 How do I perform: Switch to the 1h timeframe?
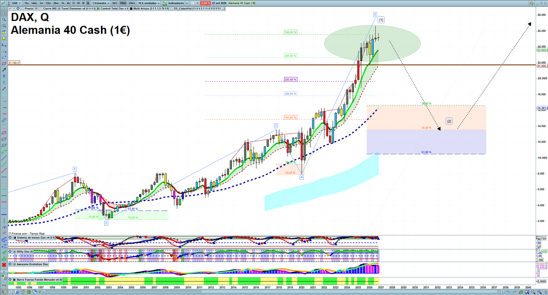coord(63,3)
